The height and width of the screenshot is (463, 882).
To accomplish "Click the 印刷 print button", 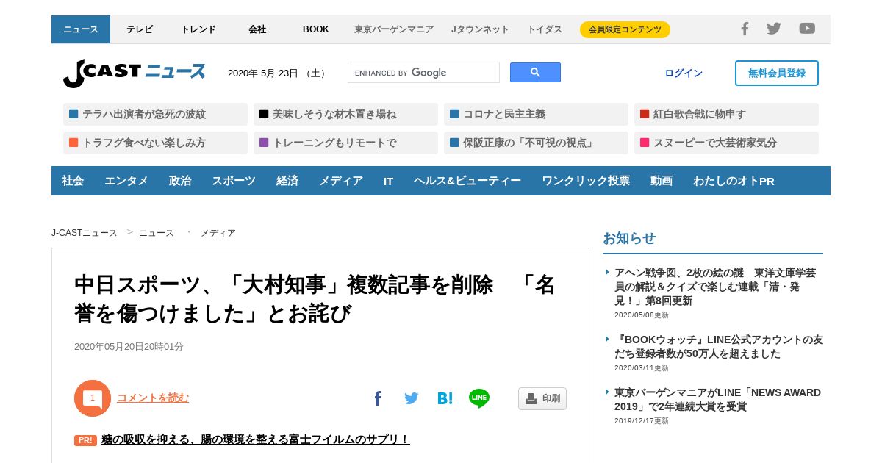I will pos(542,398).
